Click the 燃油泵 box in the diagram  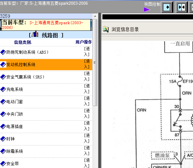(163, 156)
